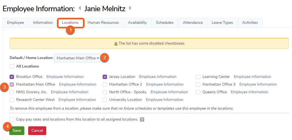
Task: View the Attendance tab
Action: (x=193, y=22)
